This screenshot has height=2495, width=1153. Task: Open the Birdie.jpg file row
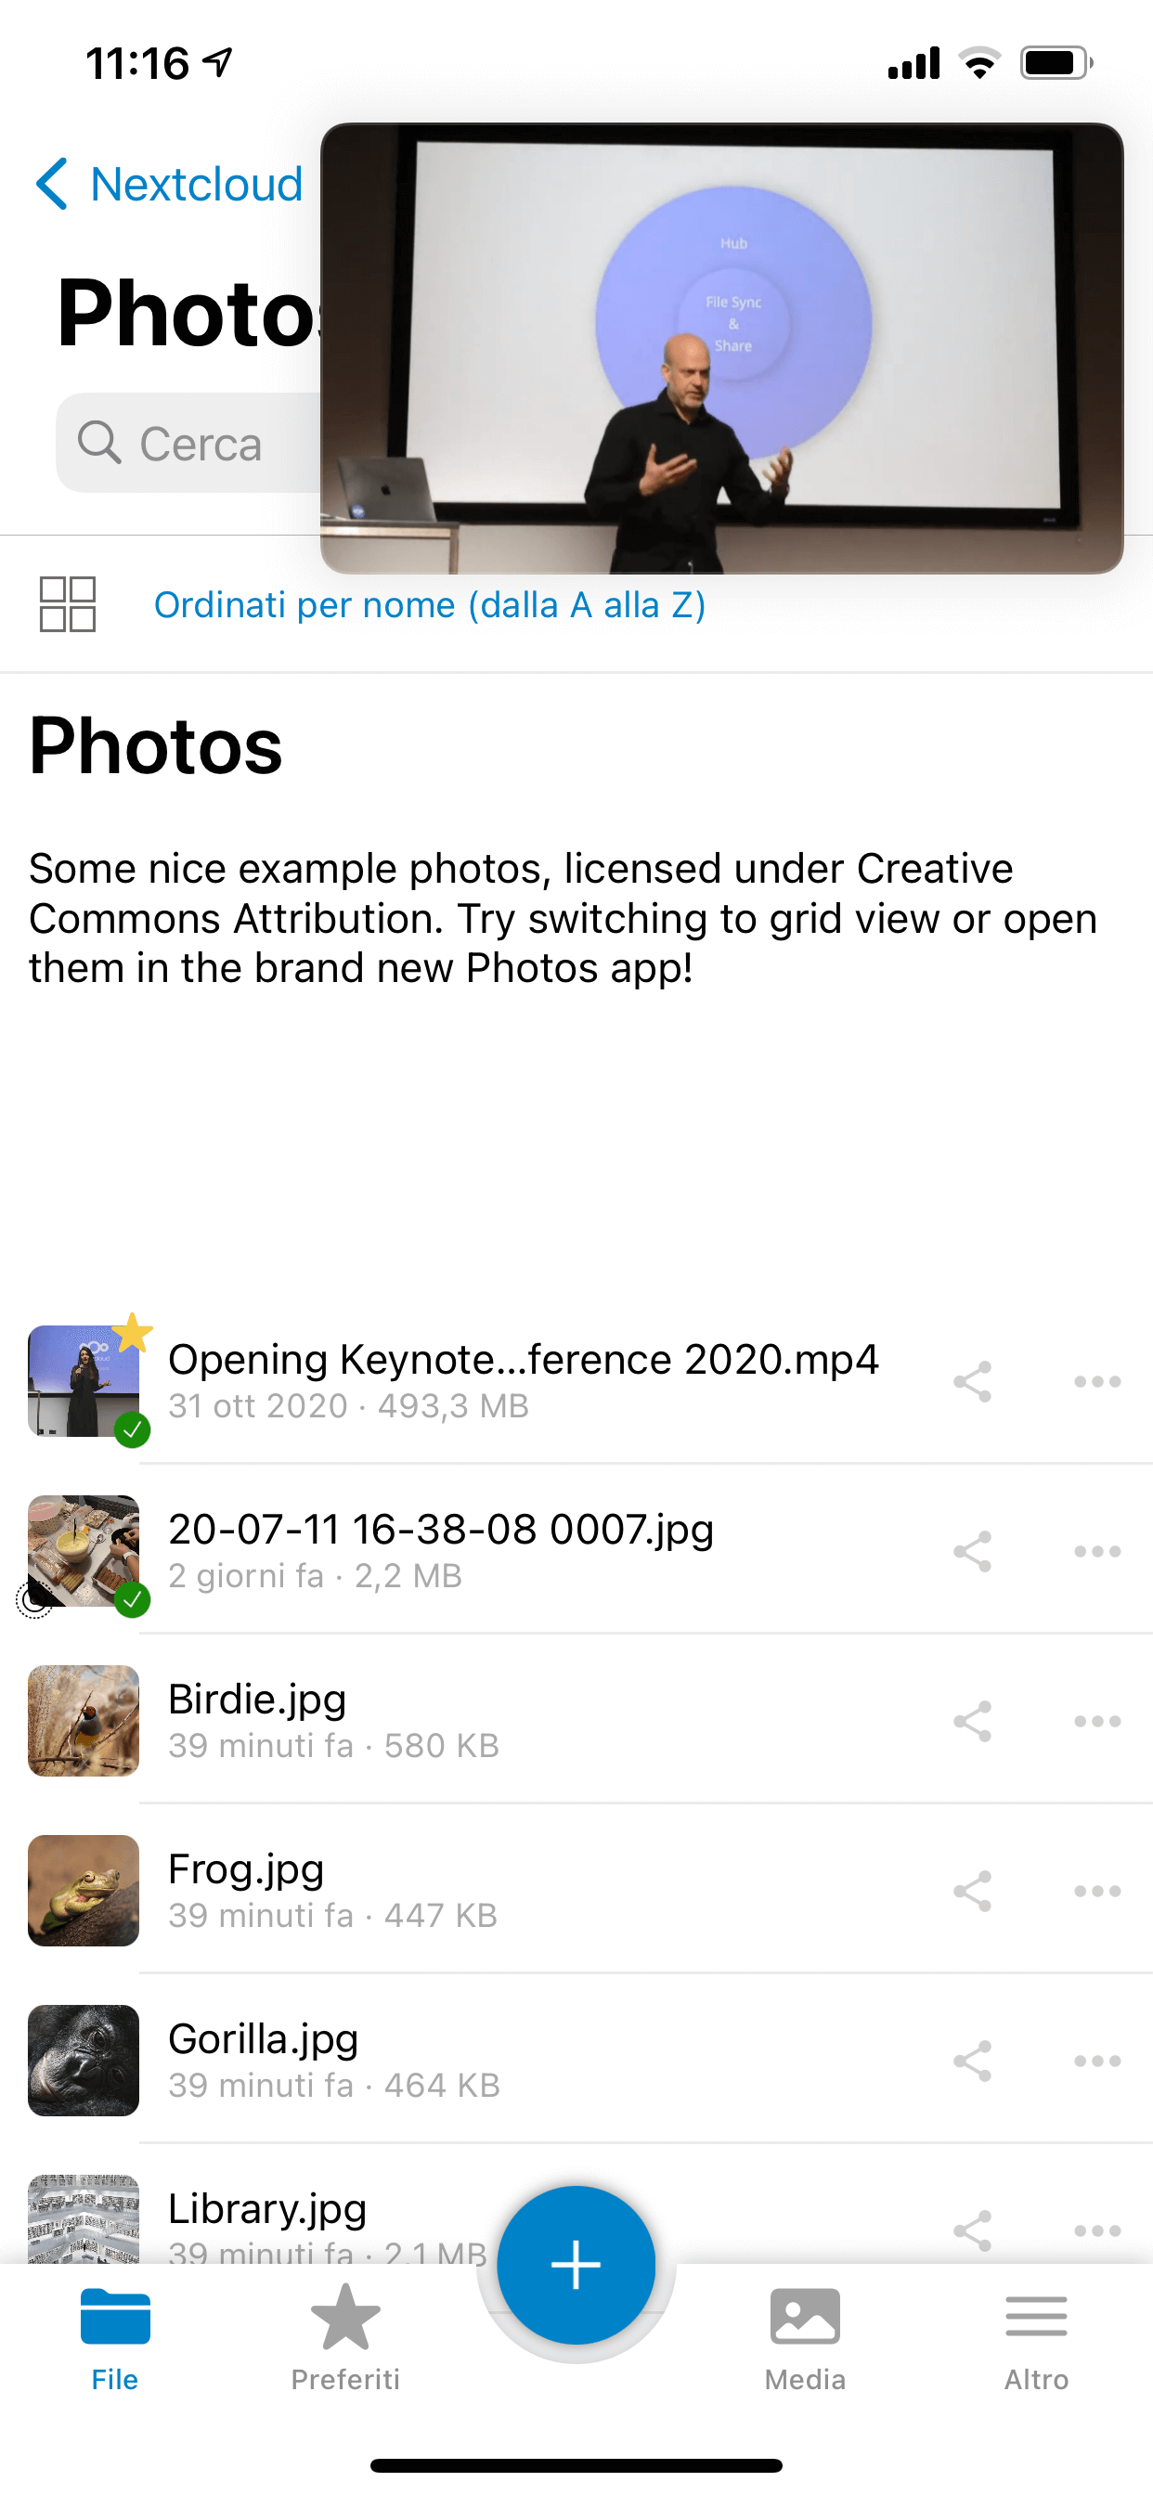[576, 1721]
